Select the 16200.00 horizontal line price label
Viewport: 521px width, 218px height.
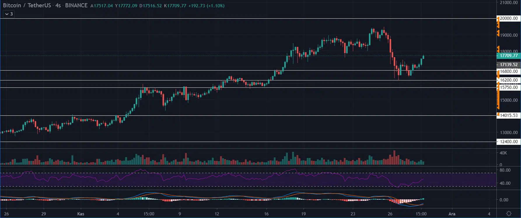[509, 80]
